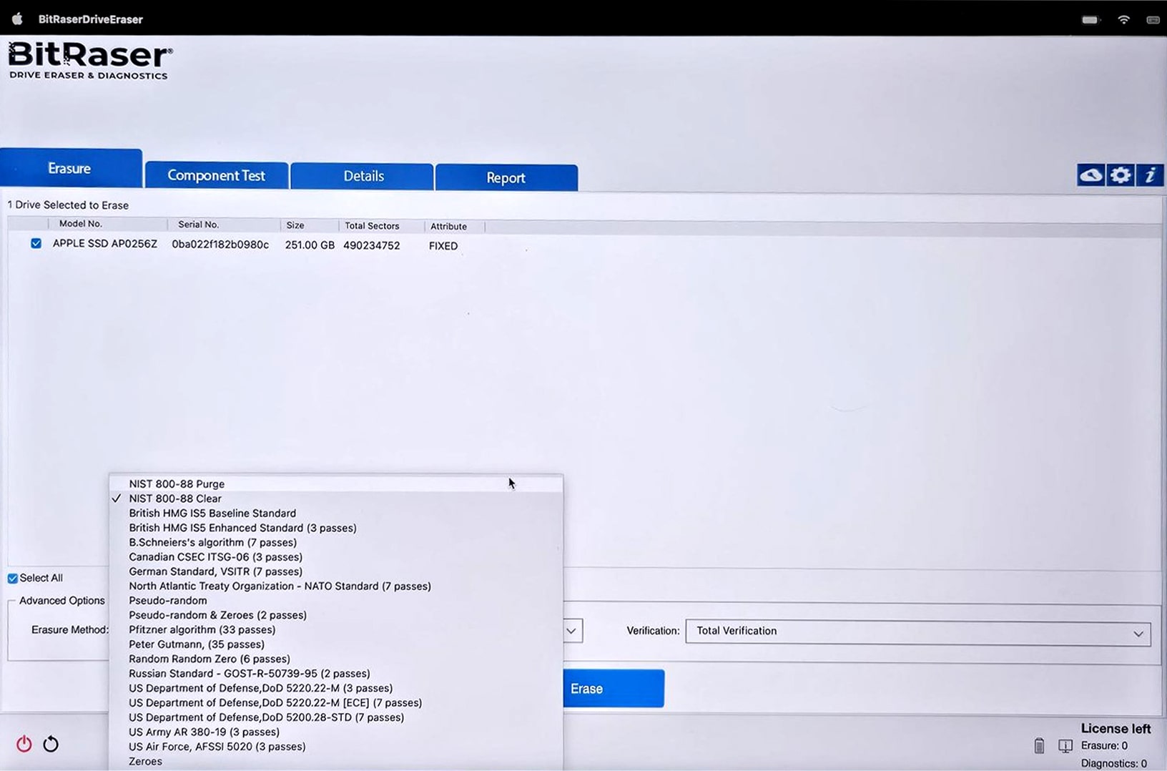
Task: Click the restart circular arrow icon
Action: (x=51, y=744)
